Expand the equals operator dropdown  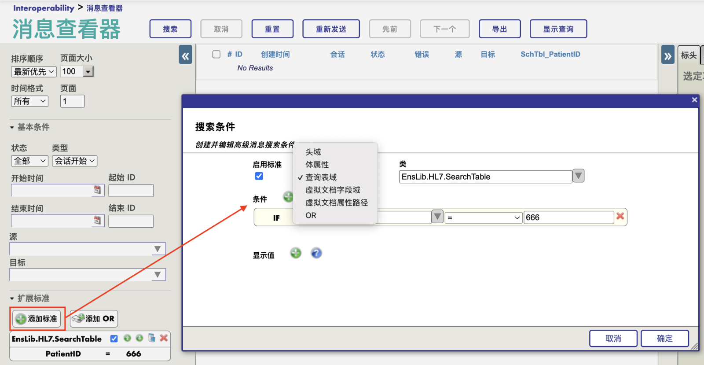coord(483,218)
